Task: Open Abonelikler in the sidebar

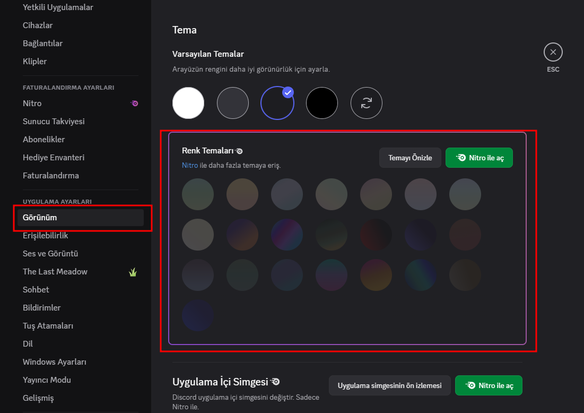Action: pos(43,140)
